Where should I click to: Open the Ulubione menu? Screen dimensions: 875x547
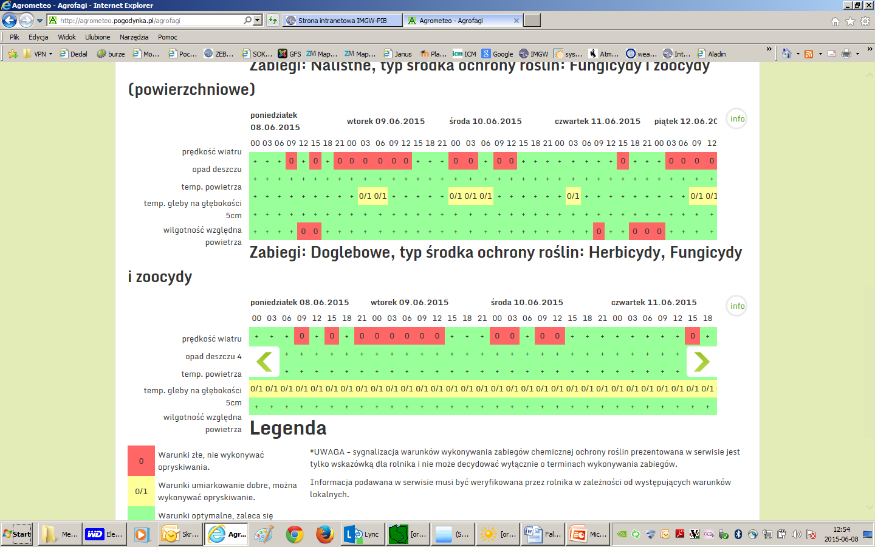pos(98,37)
